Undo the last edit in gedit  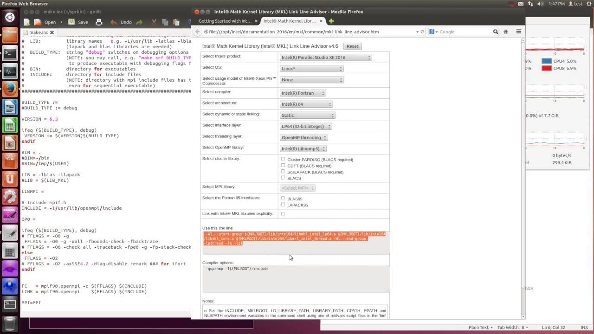point(121,22)
